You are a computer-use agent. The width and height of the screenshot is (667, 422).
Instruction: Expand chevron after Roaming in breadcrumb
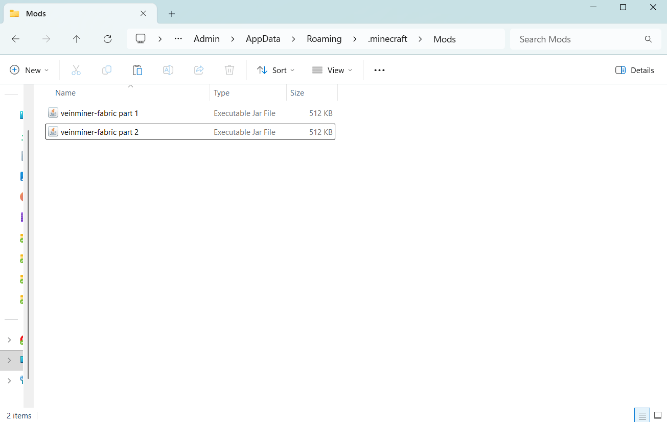355,39
